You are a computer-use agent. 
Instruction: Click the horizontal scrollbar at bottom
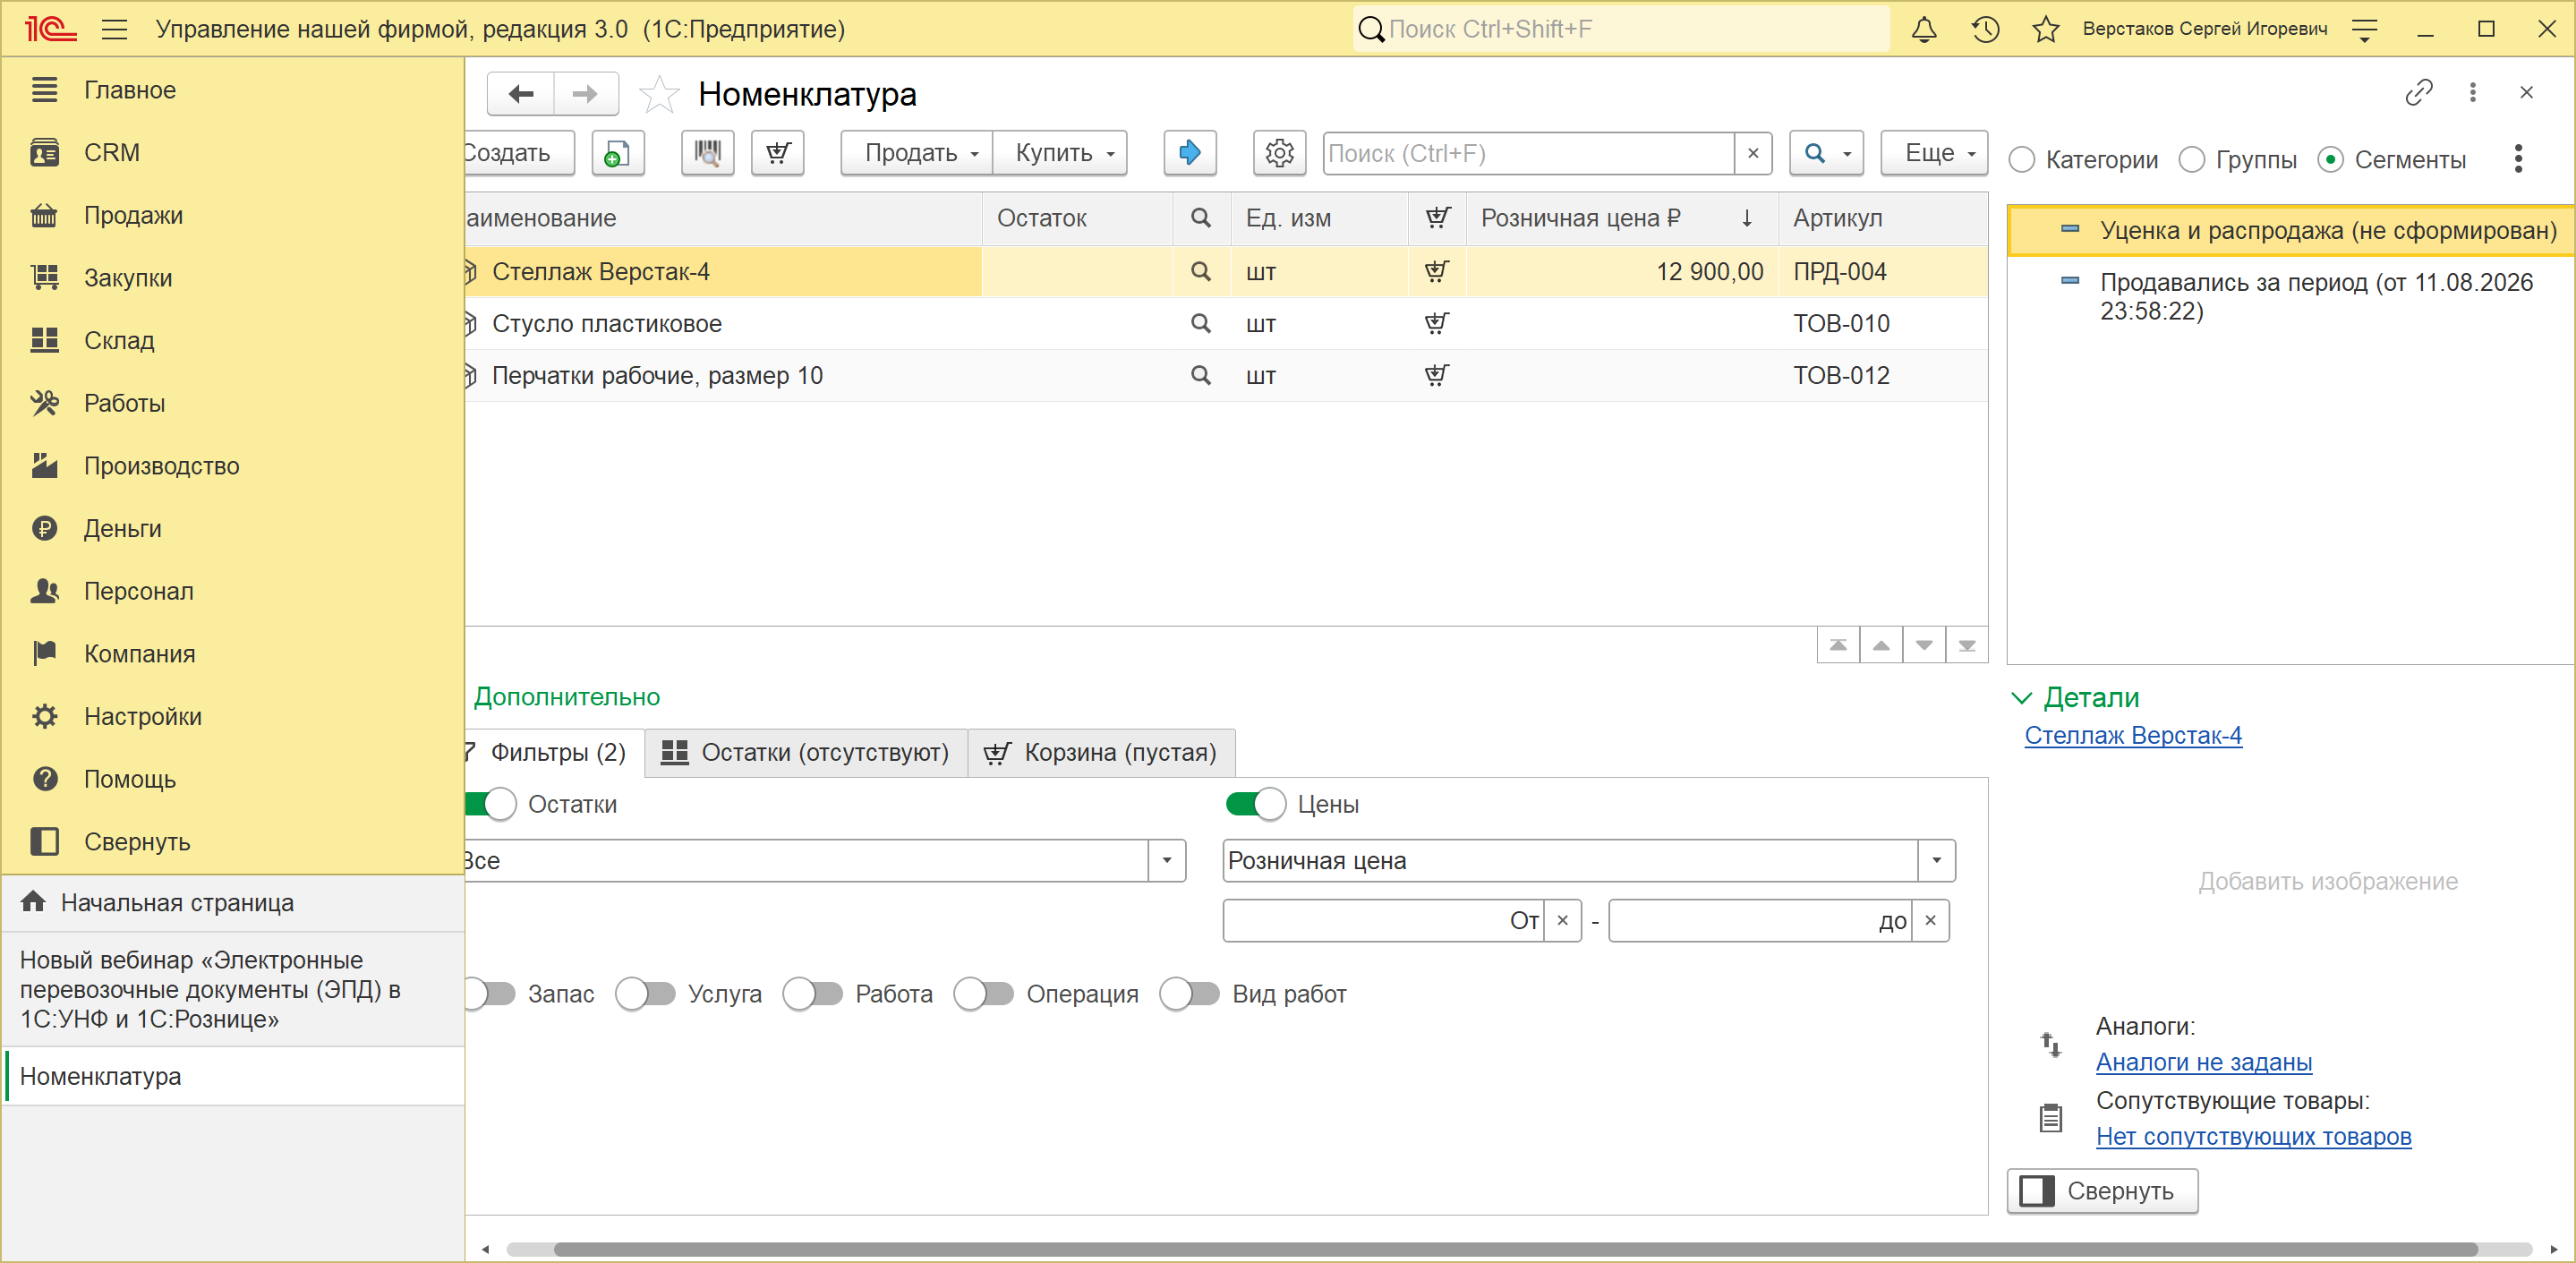pos(1516,1249)
